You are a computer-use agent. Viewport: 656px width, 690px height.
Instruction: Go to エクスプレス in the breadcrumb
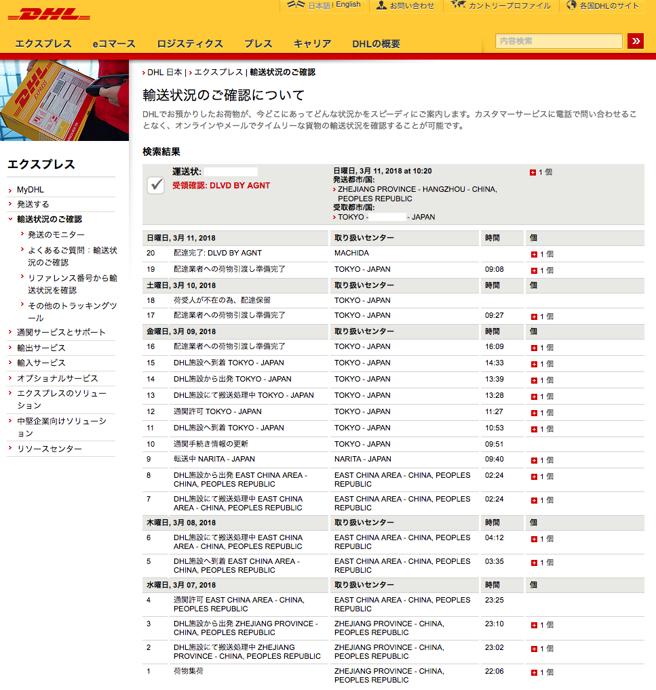tap(218, 72)
